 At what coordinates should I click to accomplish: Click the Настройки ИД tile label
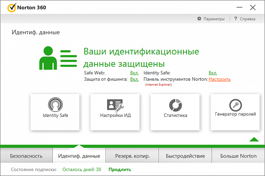[x=115, y=115]
